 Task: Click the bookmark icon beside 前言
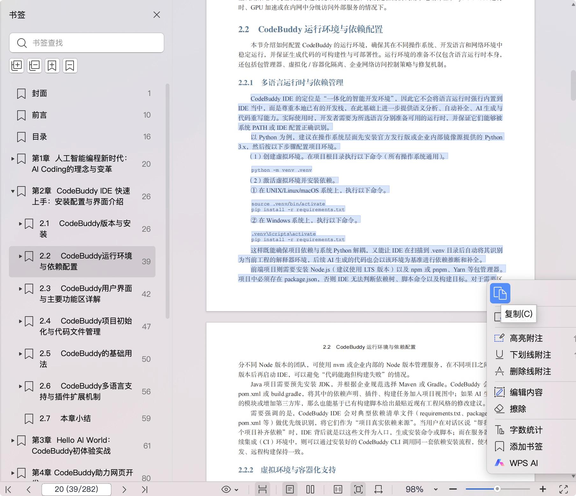21,115
